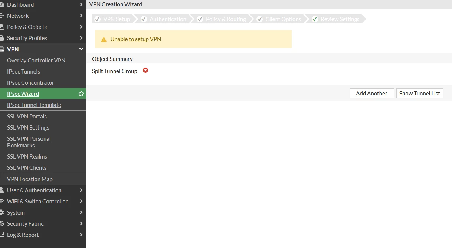Click the VPN monitor icon
This screenshot has height=248, width=452.
pos(1,49)
